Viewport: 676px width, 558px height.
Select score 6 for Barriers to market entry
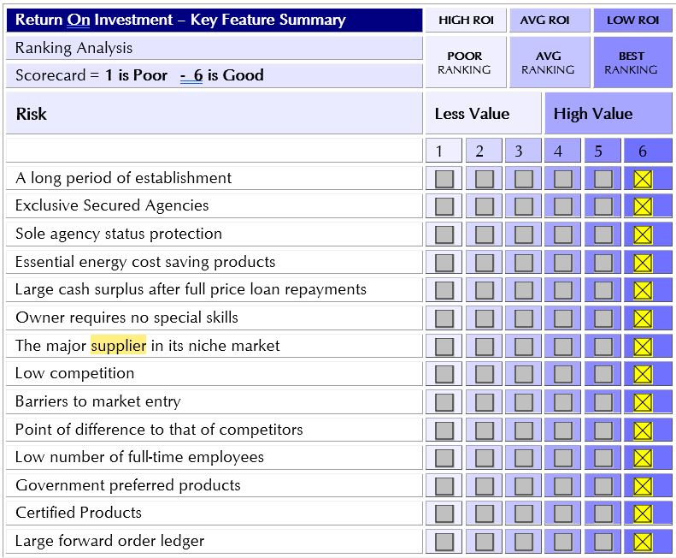click(x=643, y=402)
